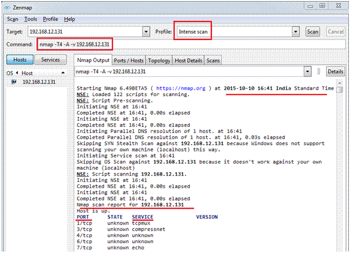Click the Details button
The height and width of the screenshot is (253, 350).
(336, 72)
